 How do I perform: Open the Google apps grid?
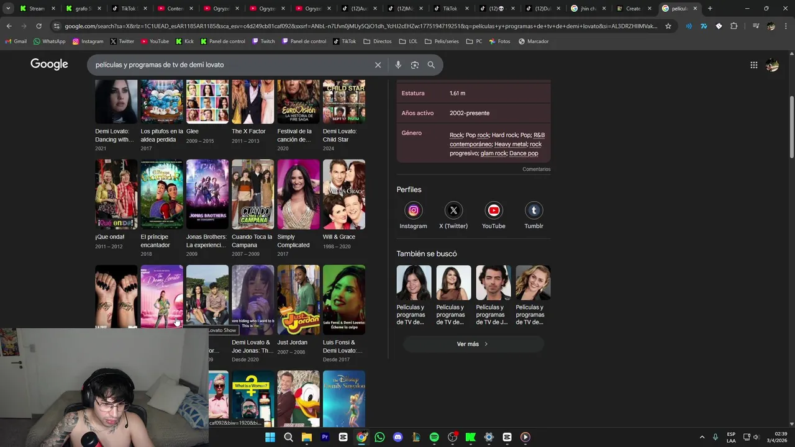point(753,65)
